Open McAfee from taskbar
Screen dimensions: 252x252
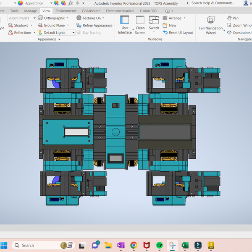(147, 245)
